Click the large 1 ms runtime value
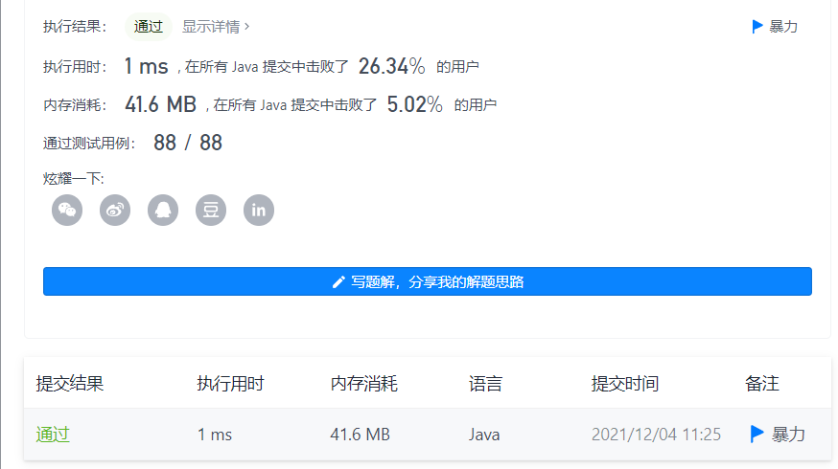Screen dimensions: 838x469 point(147,66)
